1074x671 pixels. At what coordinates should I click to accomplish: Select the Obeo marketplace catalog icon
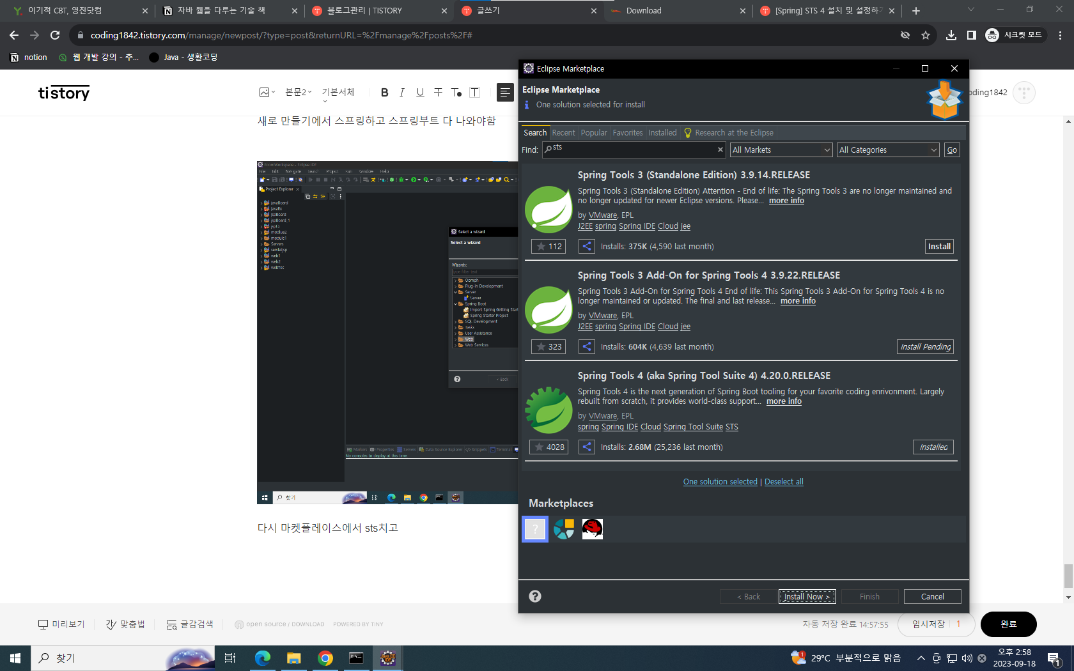564,529
